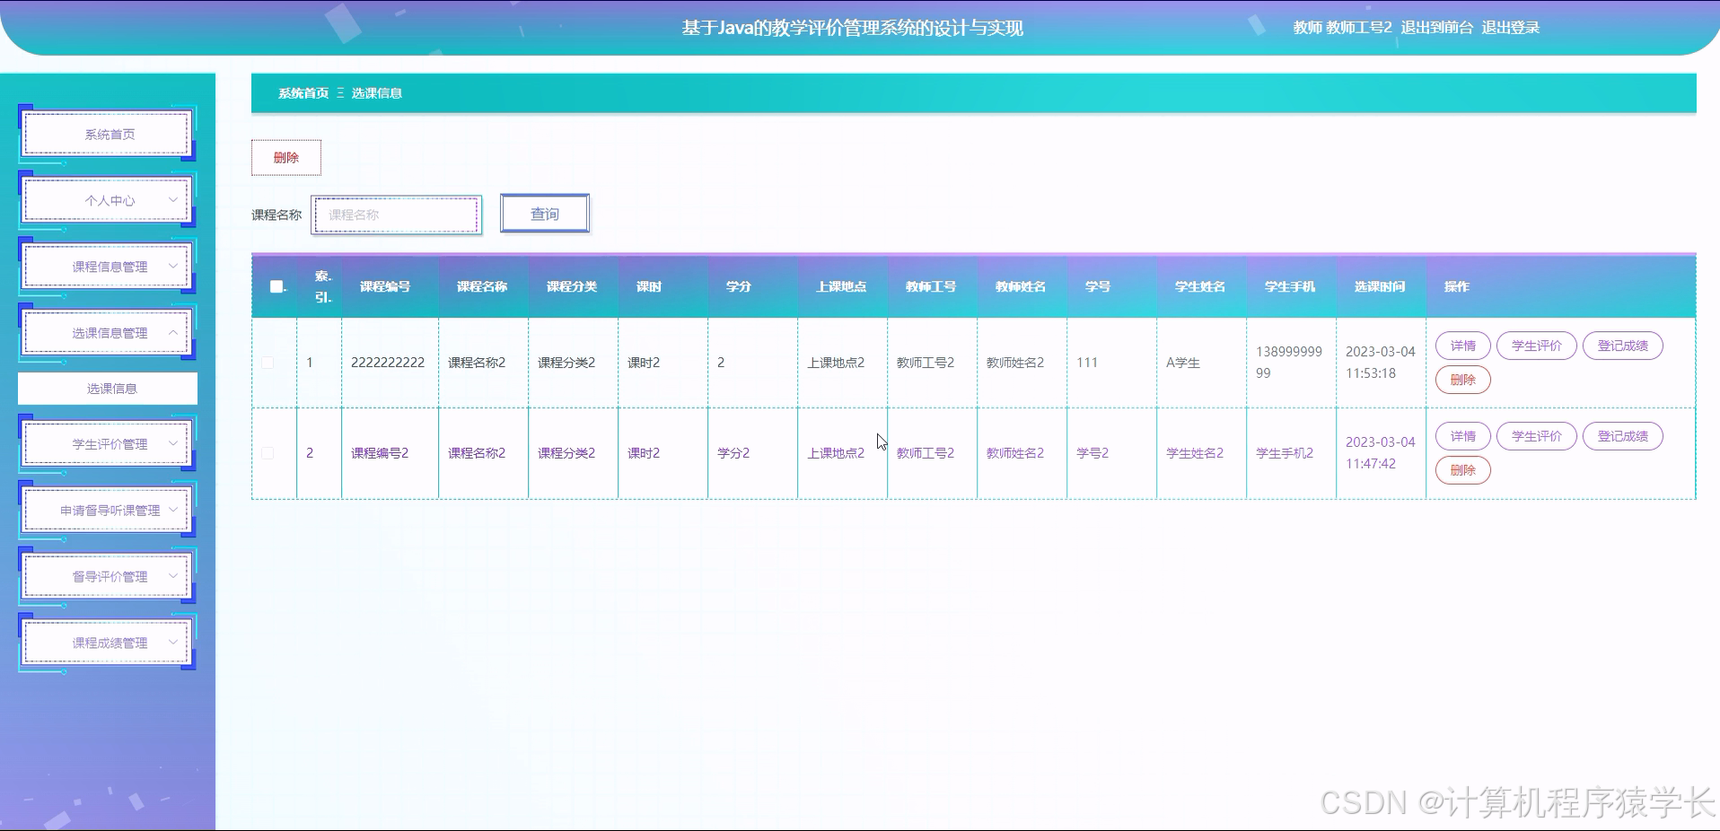Open 详情 for the 学生姓名2 row
1720x831 pixels.
pos(1463,436)
